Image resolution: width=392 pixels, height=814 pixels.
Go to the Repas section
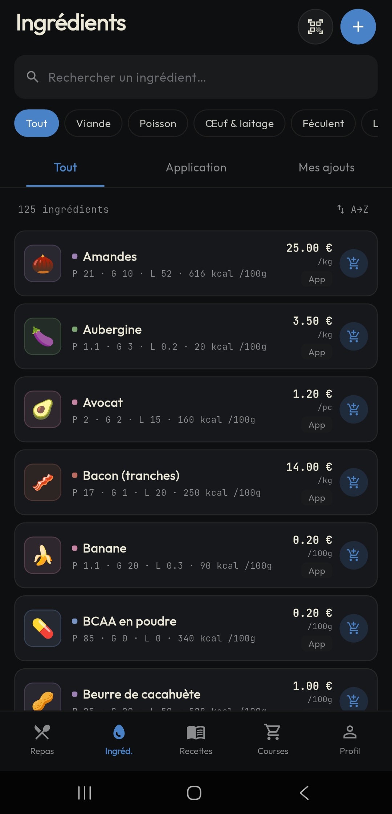coord(42,740)
